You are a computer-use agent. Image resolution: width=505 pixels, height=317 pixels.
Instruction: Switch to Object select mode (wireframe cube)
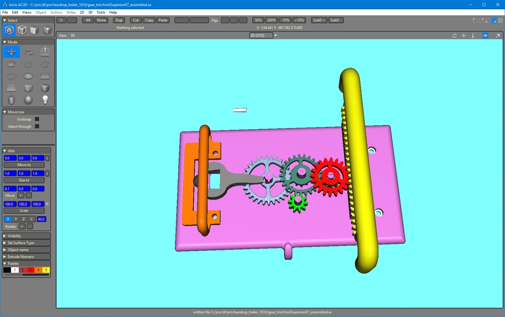click(22, 30)
